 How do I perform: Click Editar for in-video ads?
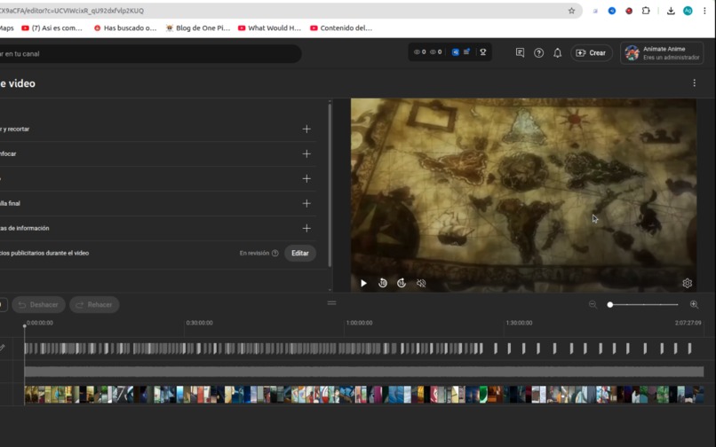300,253
